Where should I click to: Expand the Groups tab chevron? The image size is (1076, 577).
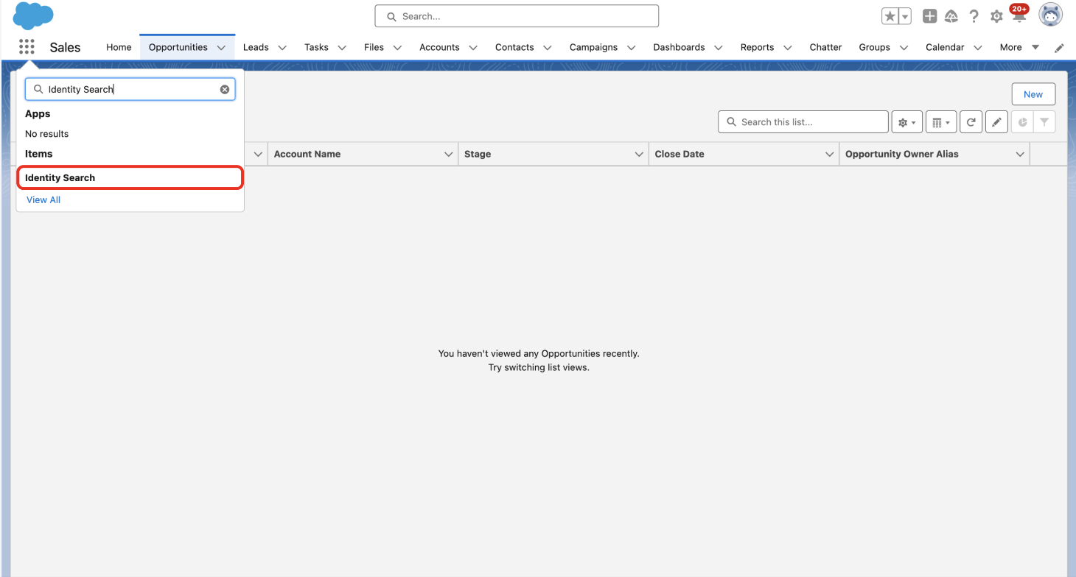click(904, 48)
